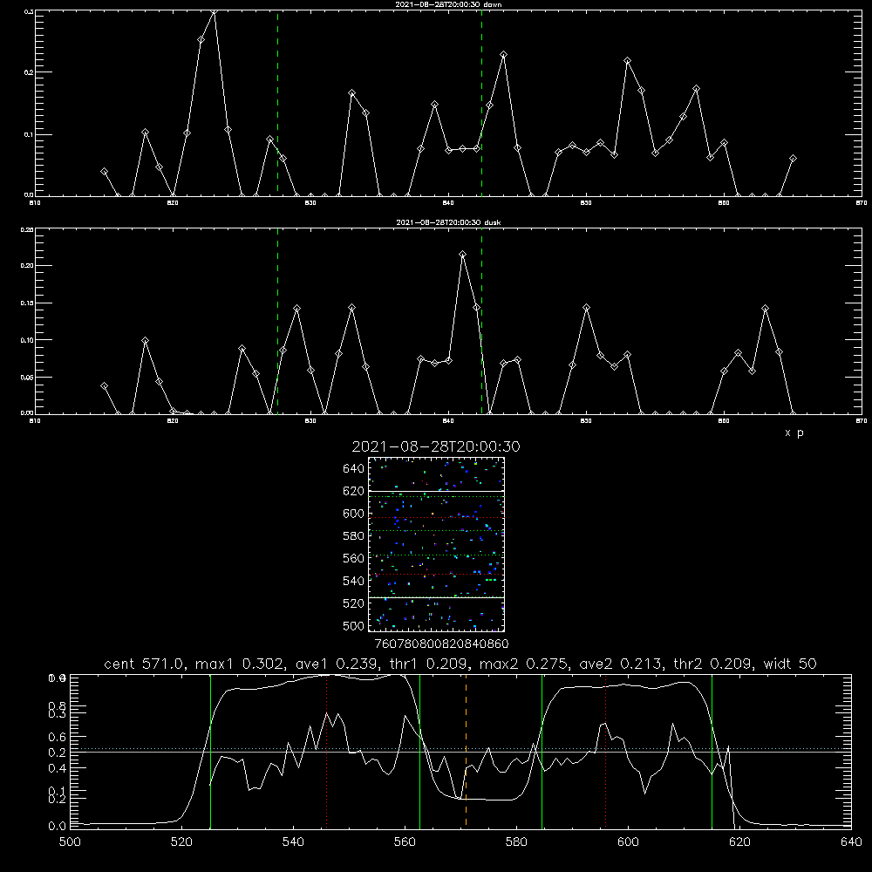Click the '560' x-axis label of bottom plot
This screenshot has height=872, width=872.
(405, 842)
